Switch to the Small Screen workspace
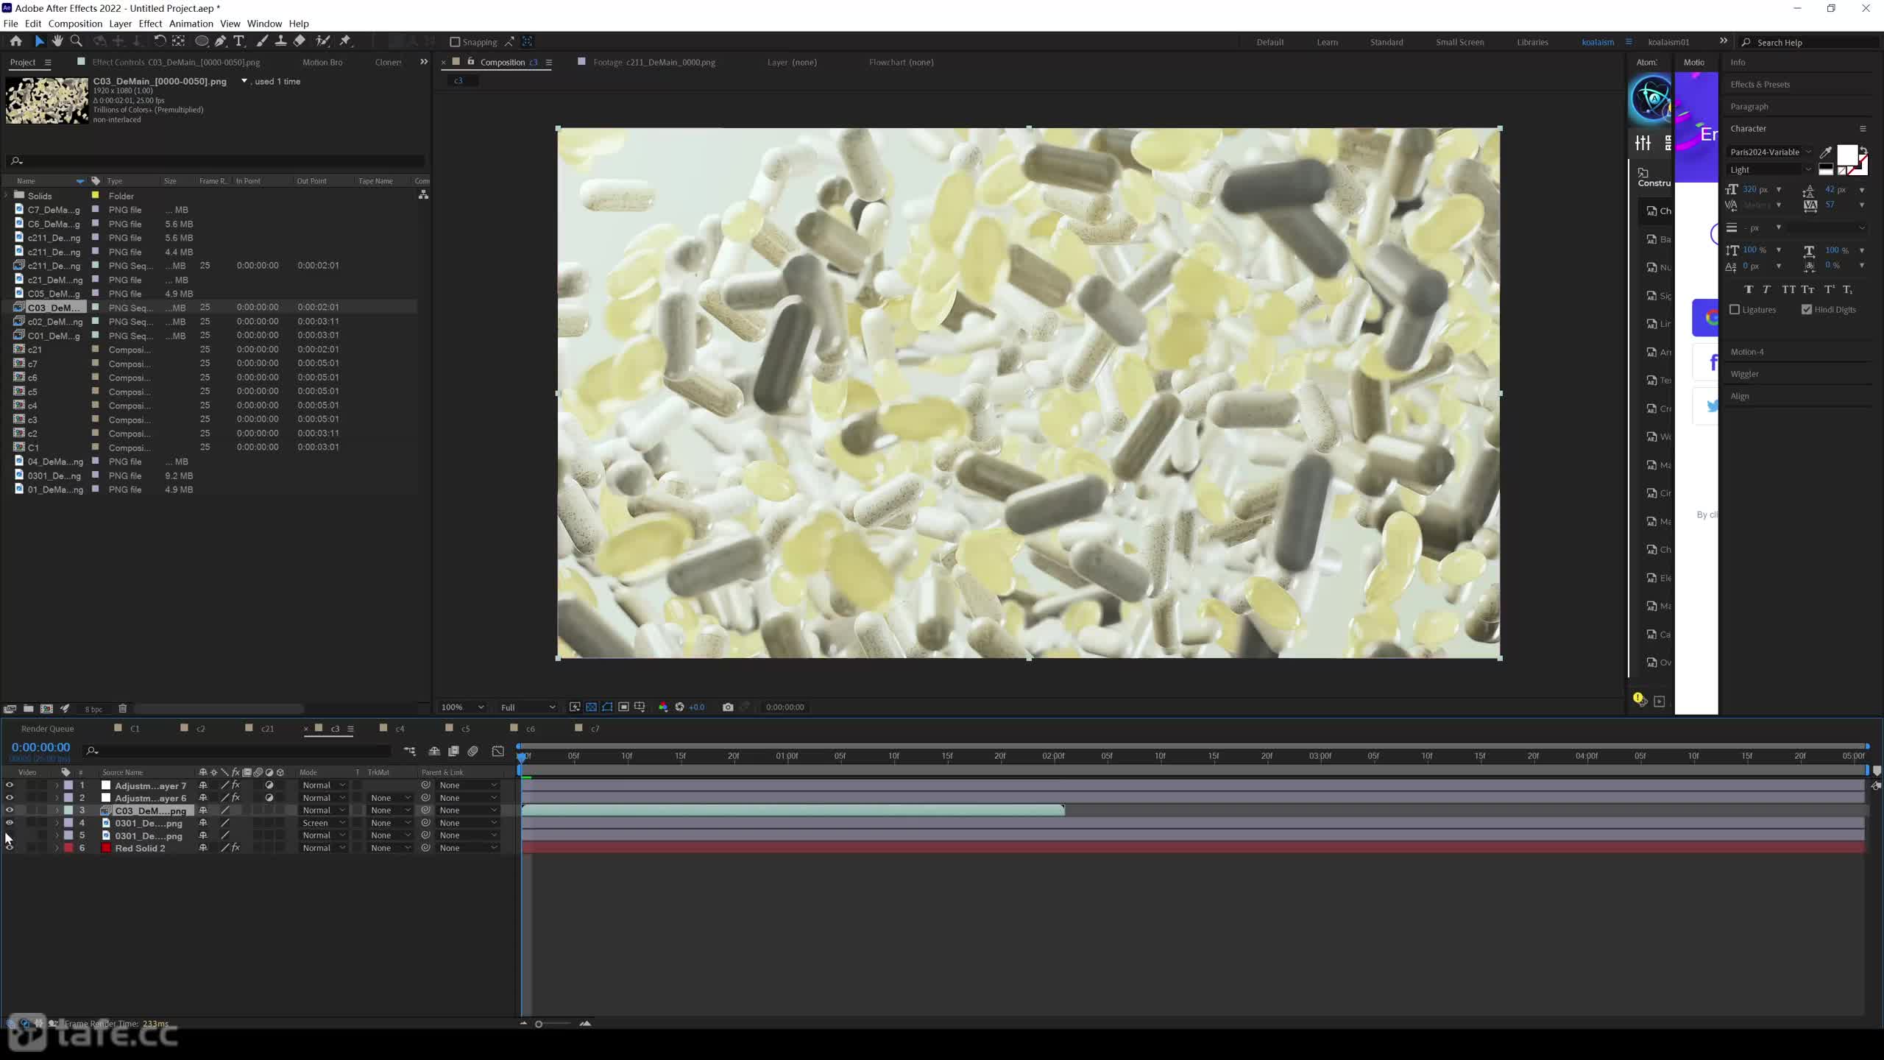This screenshot has width=1884, height=1060. [x=1459, y=42]
